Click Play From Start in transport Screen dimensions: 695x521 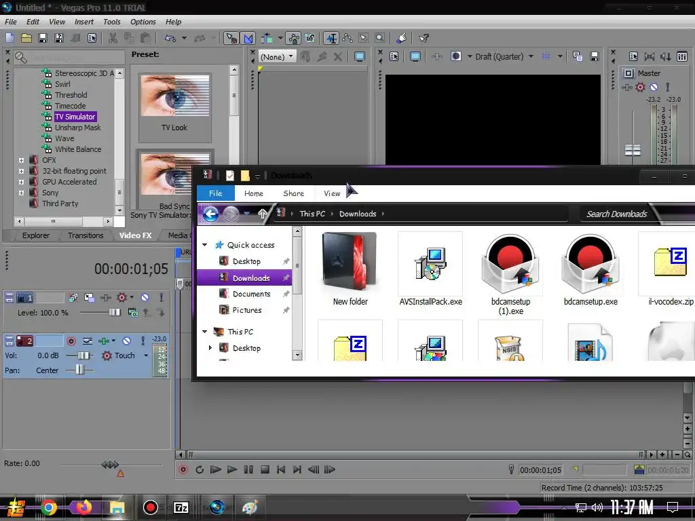tap(215, 469)
